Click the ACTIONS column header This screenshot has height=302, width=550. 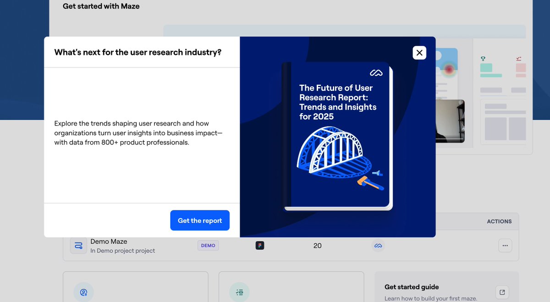(x=499, y=221)
